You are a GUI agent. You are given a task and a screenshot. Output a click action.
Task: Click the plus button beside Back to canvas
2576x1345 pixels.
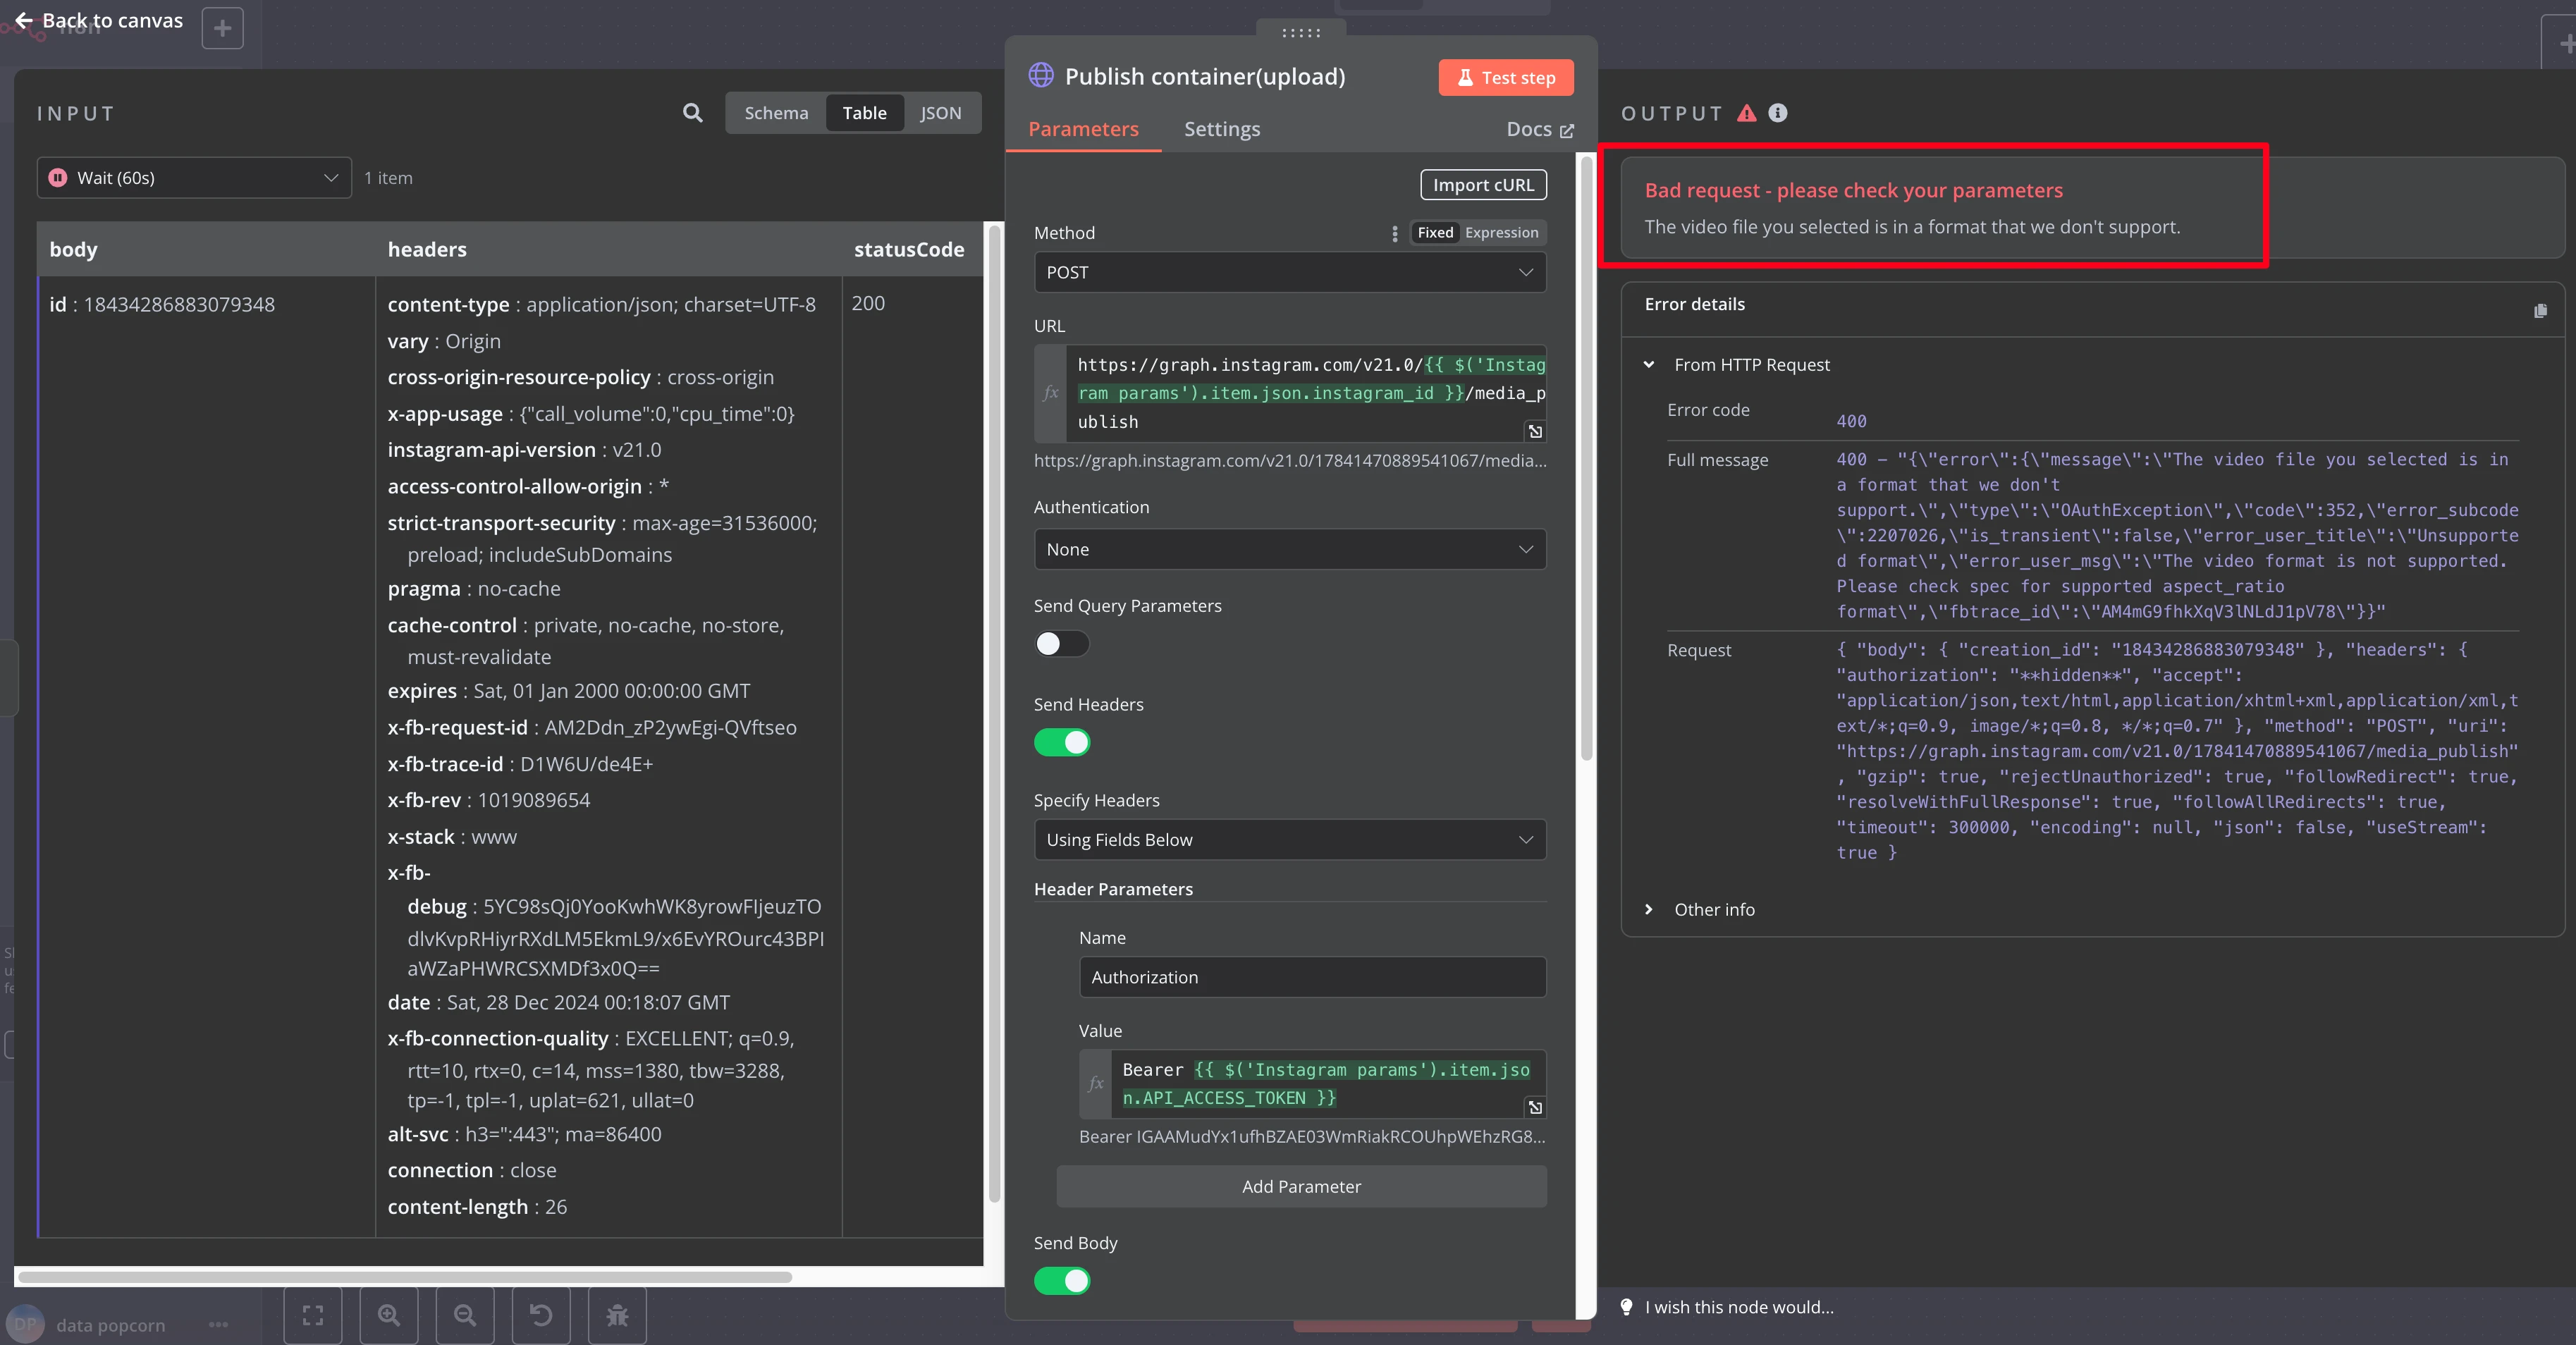(x=222, y=28)
